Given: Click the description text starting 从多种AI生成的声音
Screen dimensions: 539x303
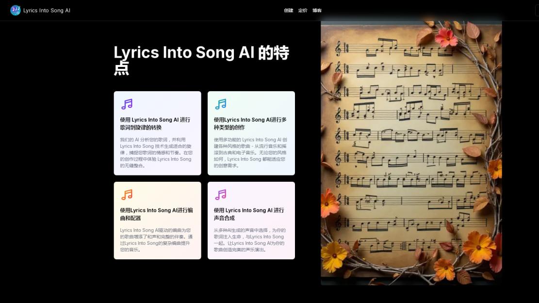Looking at the screenshot, I should [x=249, y=240].
